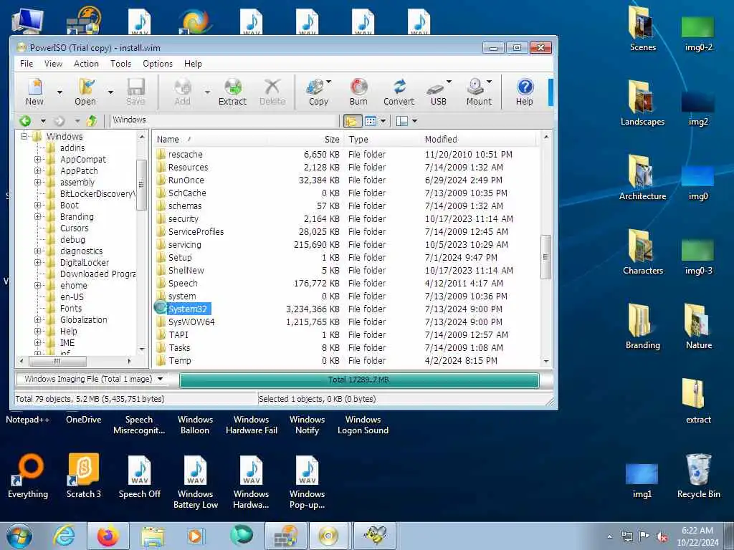734x550 pixels.
Task: Sort the list by Modified column header
Action: coord(479,140)
